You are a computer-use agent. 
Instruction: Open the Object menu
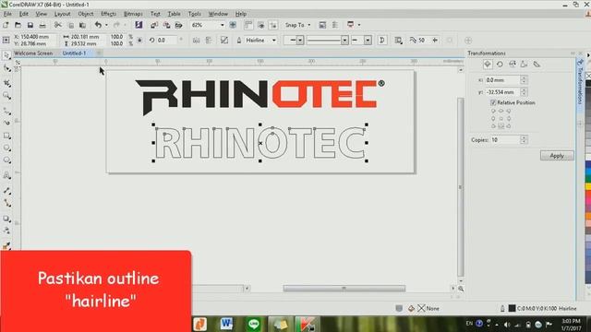click(86, 14)
